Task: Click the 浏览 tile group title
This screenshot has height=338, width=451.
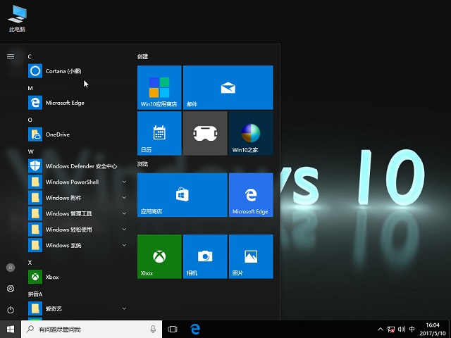Action: coord(142,164)
